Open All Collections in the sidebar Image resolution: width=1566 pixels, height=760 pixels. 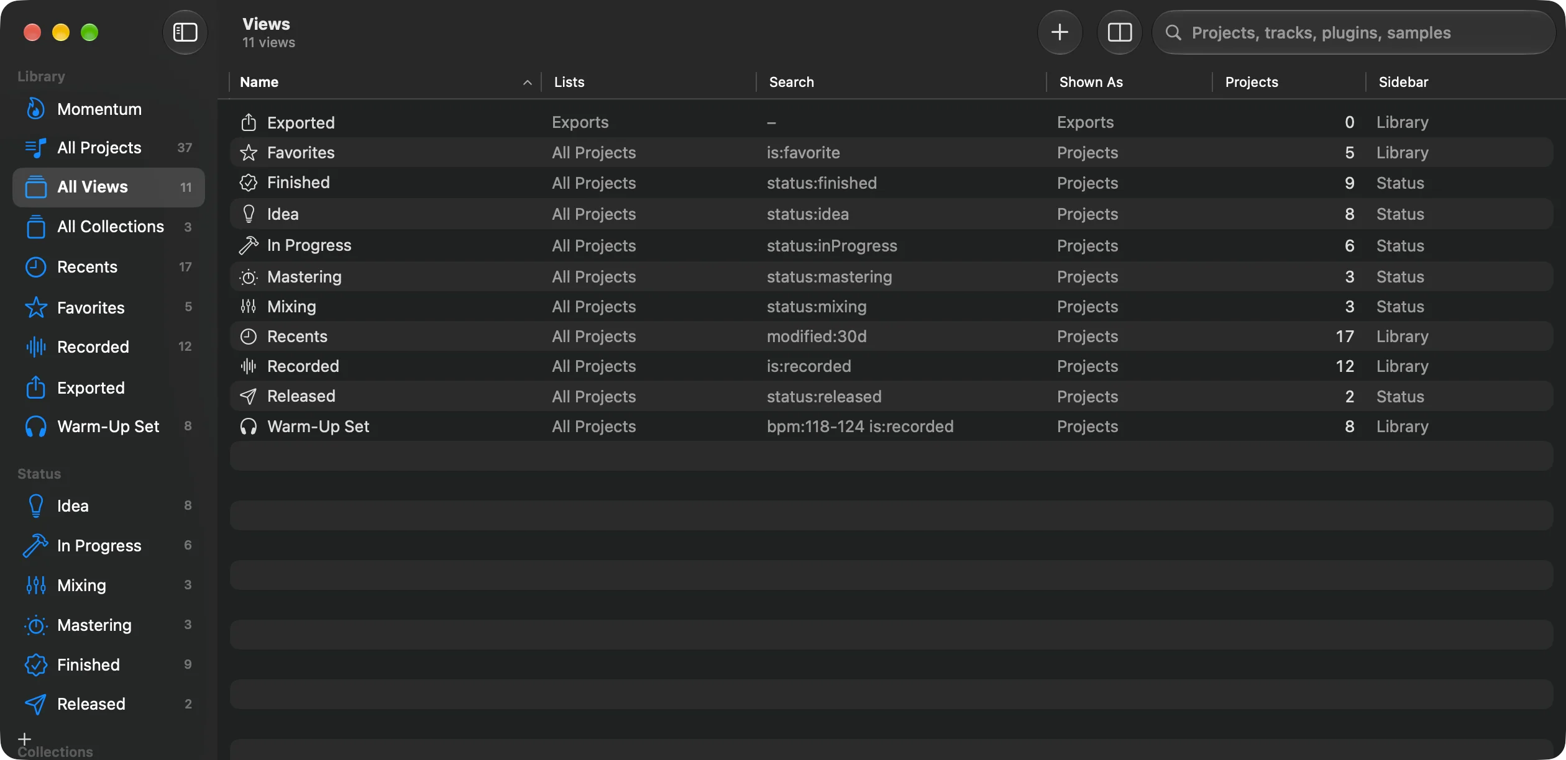click(x=109, y=227)
